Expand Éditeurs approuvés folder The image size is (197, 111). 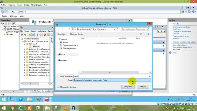tap(25, 60)
